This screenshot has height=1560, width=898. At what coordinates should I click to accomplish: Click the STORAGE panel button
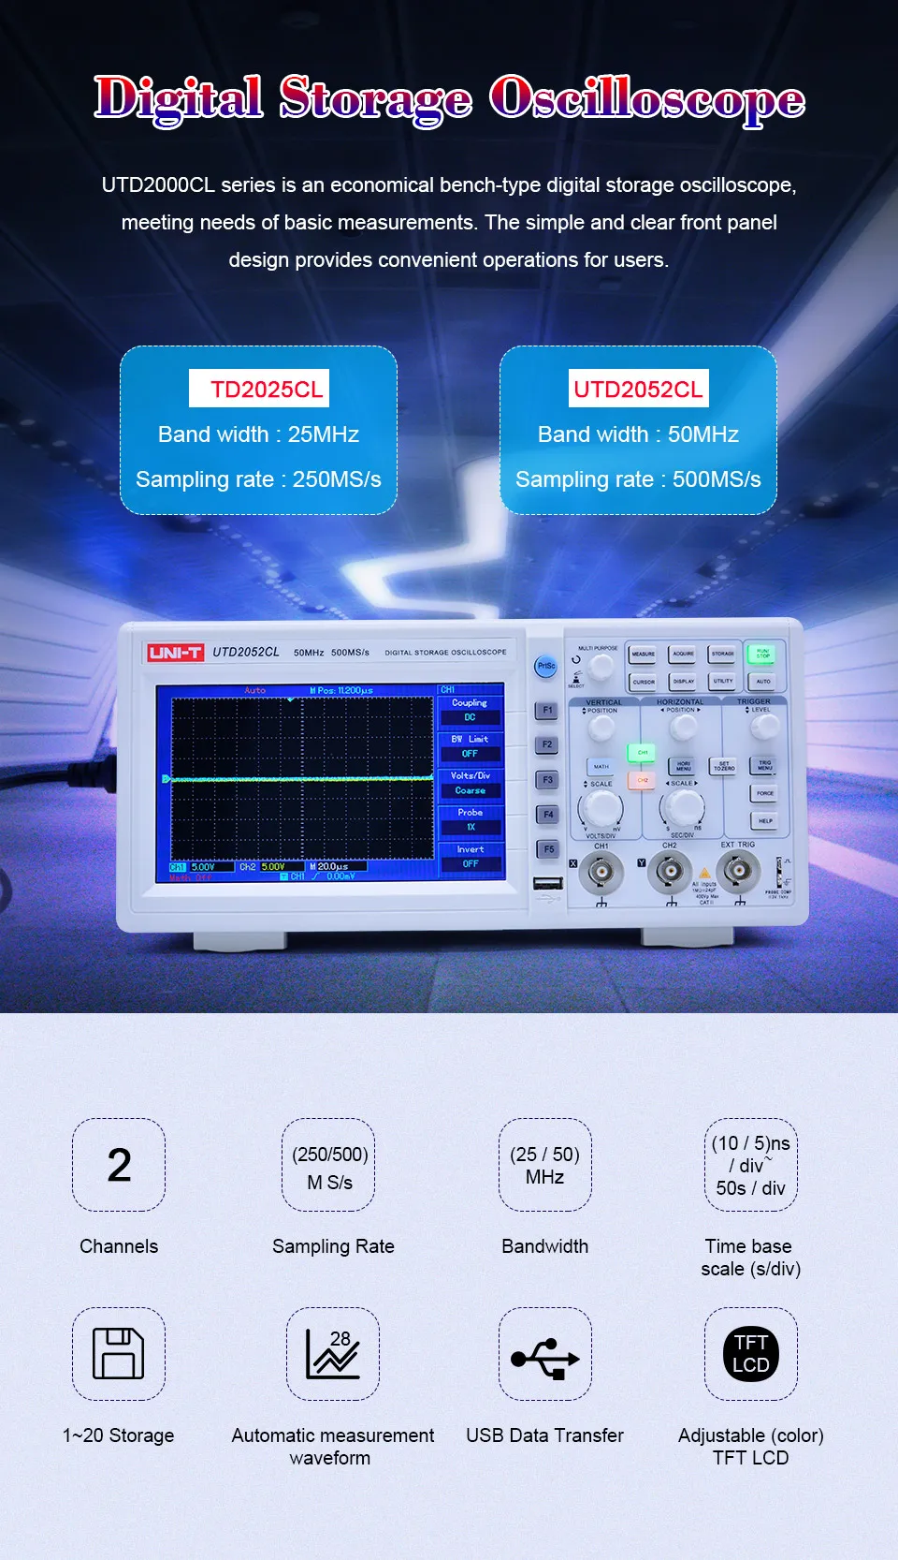click(722, 653)
